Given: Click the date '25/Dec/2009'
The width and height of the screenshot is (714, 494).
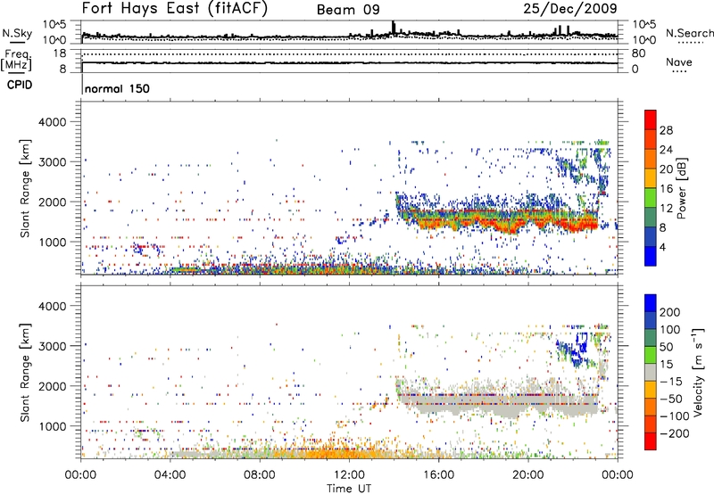Looking at the screenshot, I should click(x=570, y=8).
